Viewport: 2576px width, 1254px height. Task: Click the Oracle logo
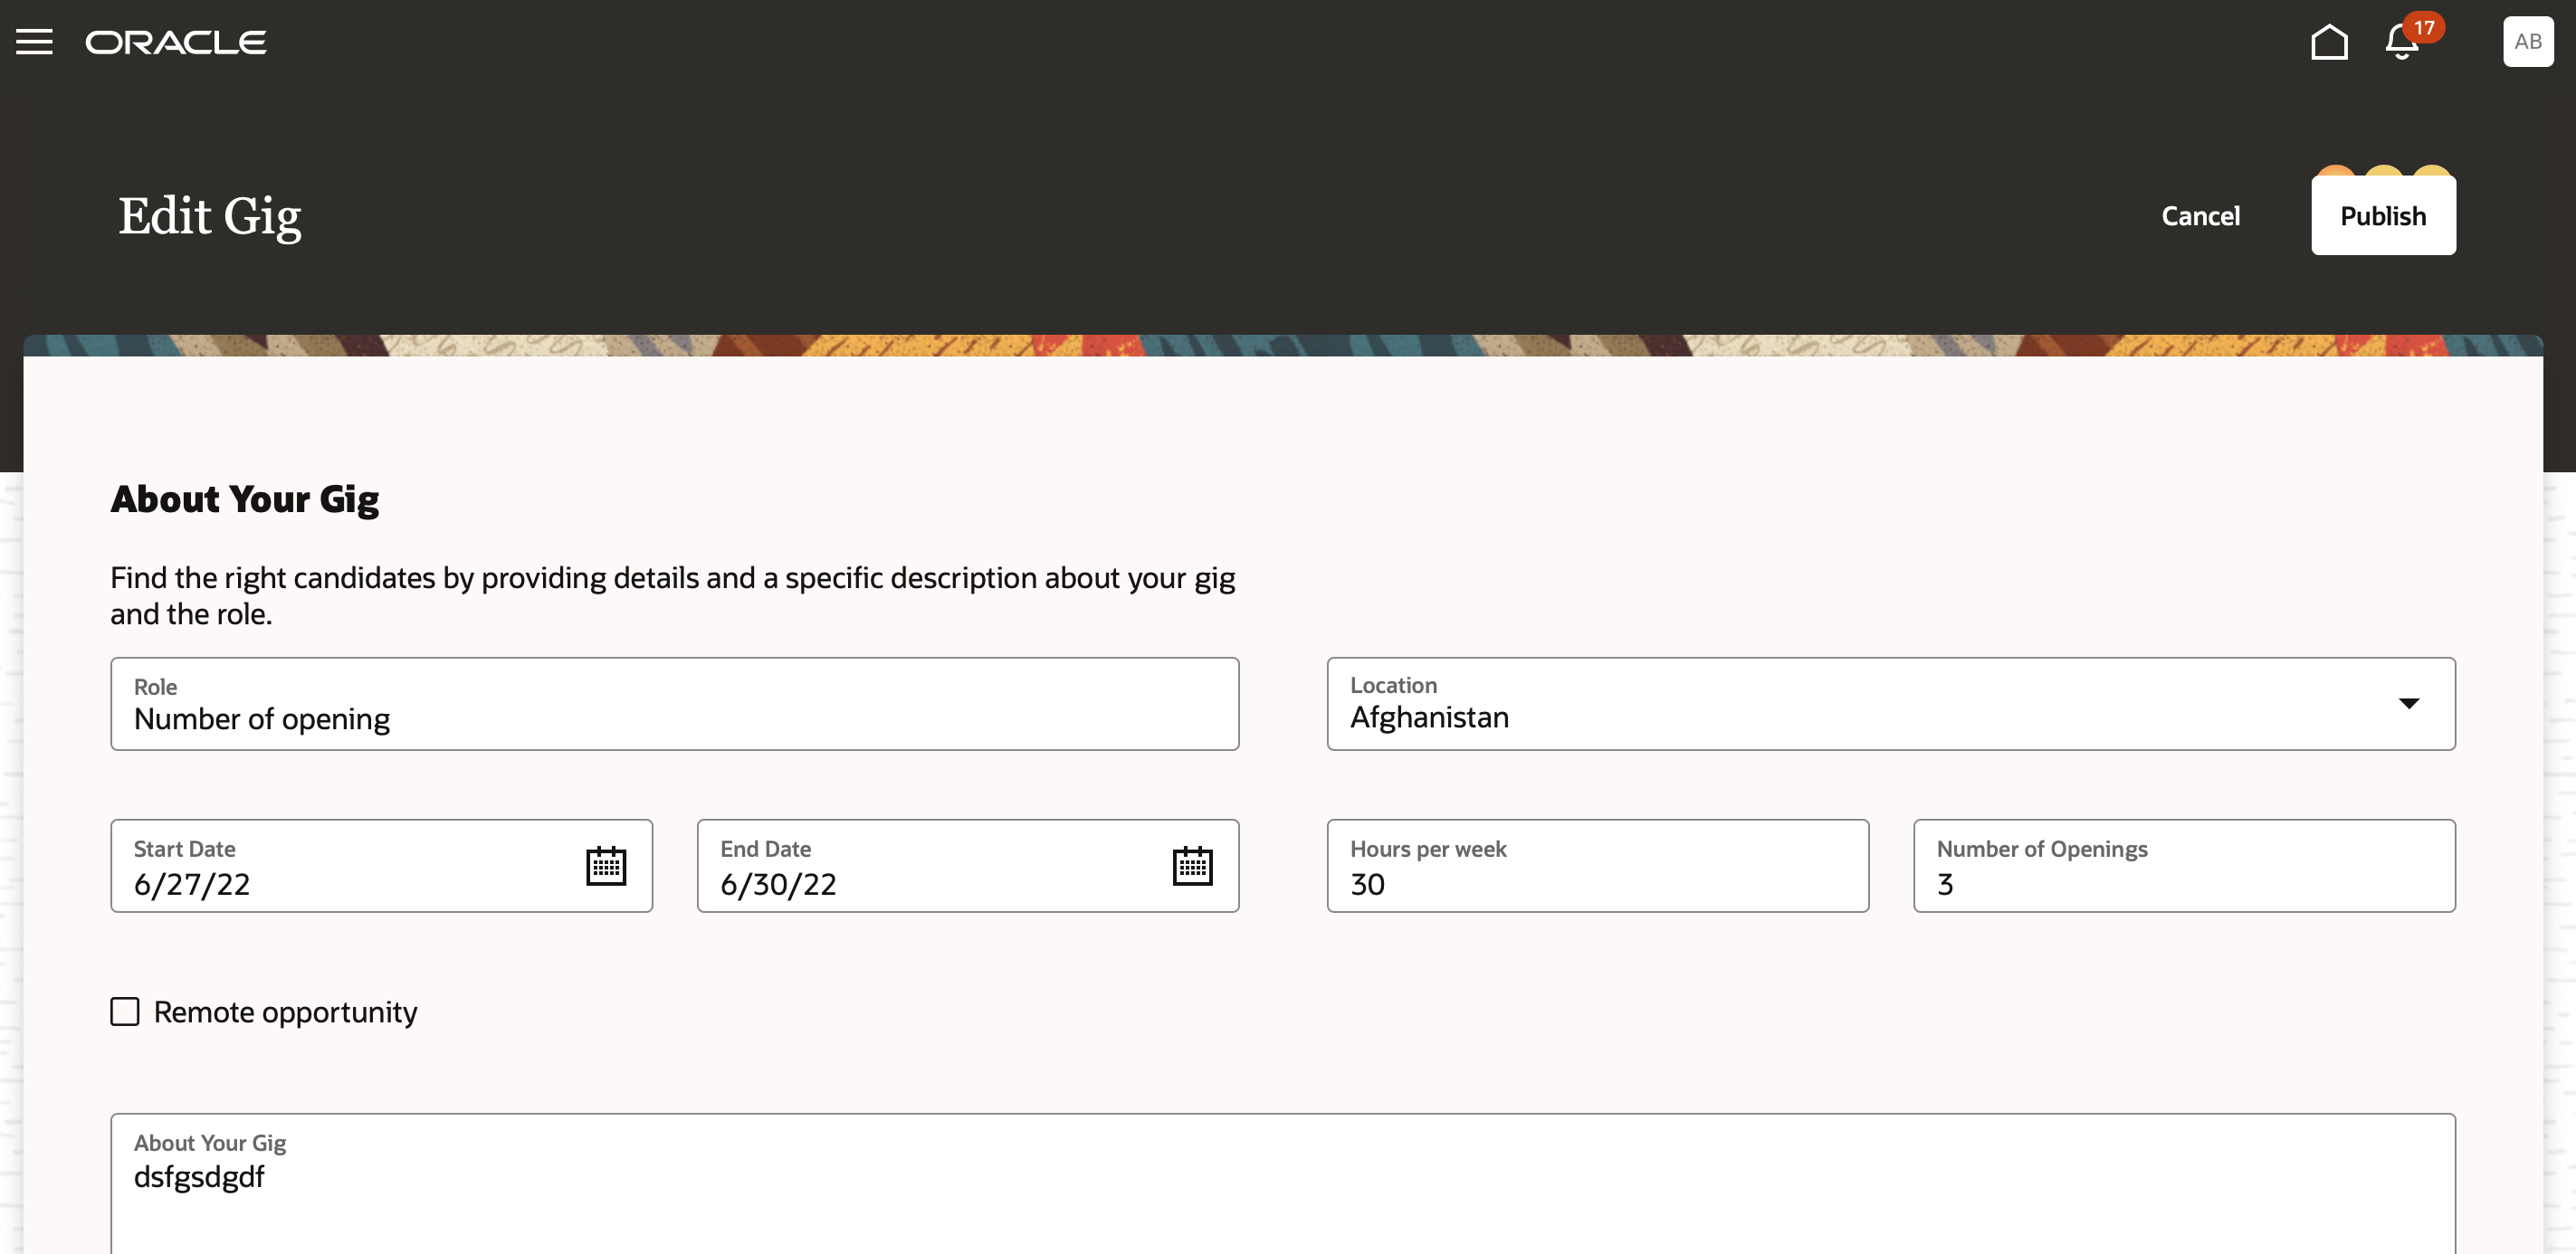coord(176,42)
